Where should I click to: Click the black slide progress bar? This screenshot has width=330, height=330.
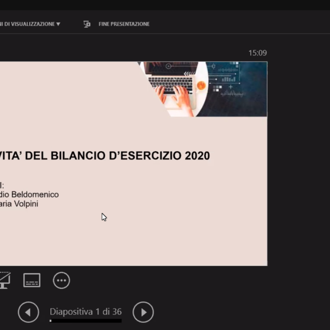(86, 321)
